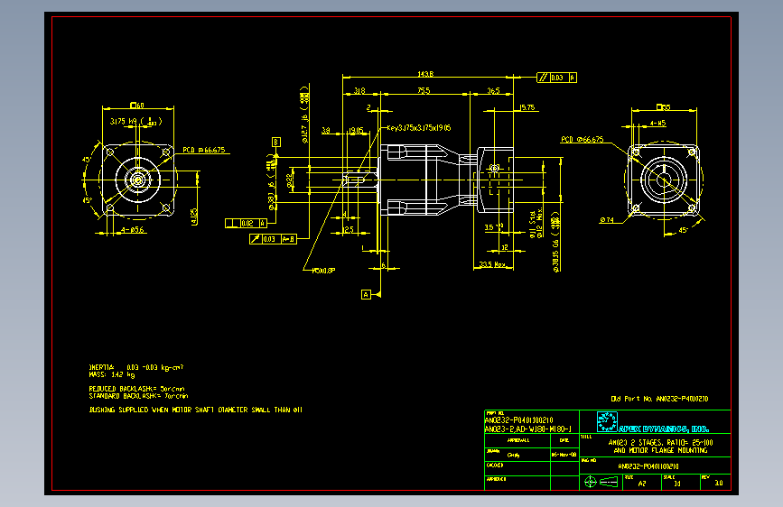This screenshot has height=507, width=783.
Task: Click the 33.5 Max dimension
Action: point(492,264)
